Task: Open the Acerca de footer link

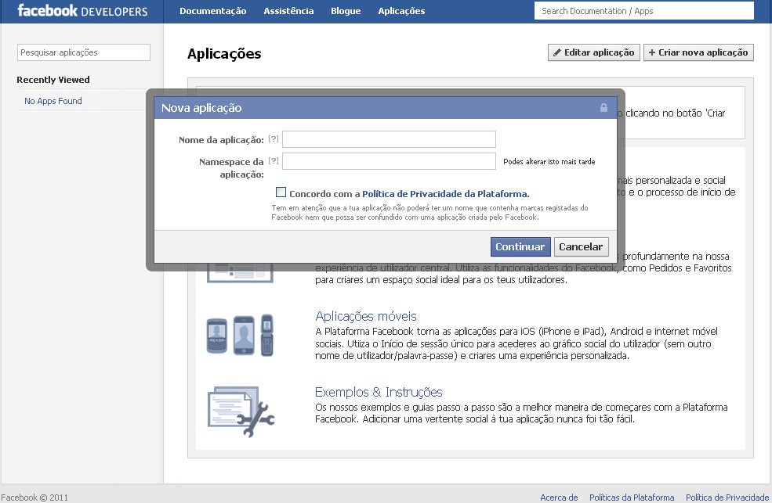Action: (x=558, y=498)
